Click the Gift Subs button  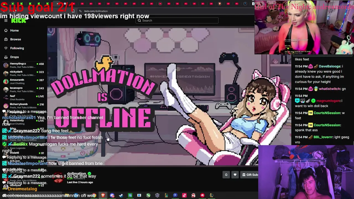click(x=249, y=175)
